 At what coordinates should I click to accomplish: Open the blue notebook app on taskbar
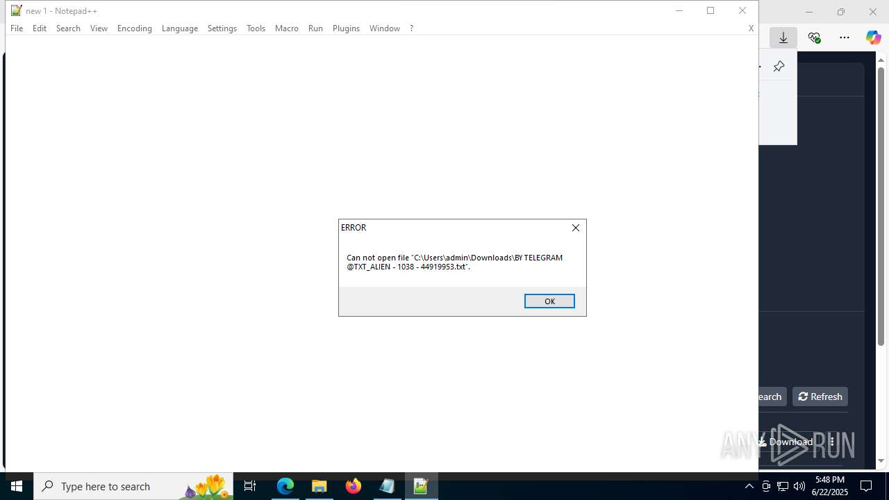387,486
